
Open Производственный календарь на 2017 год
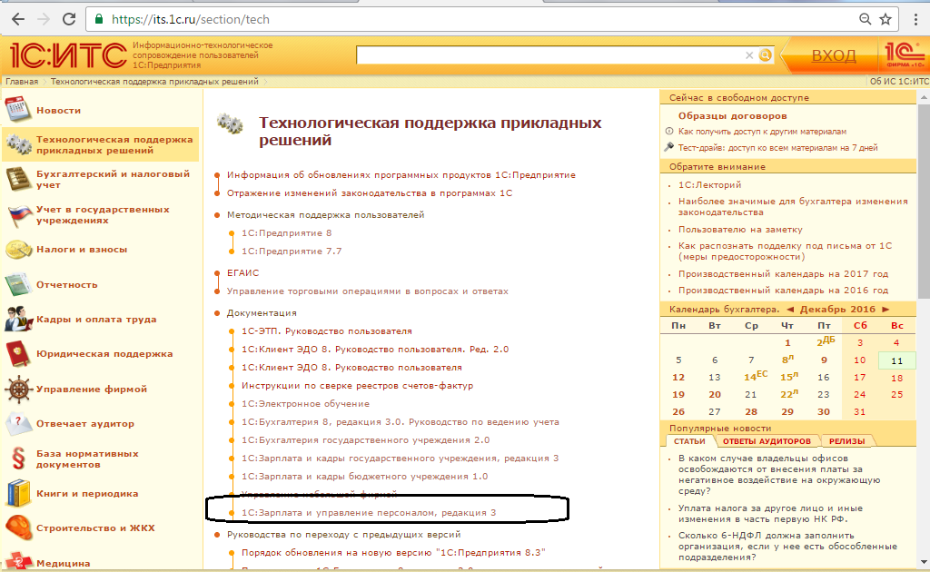click(x=784, y=274)
